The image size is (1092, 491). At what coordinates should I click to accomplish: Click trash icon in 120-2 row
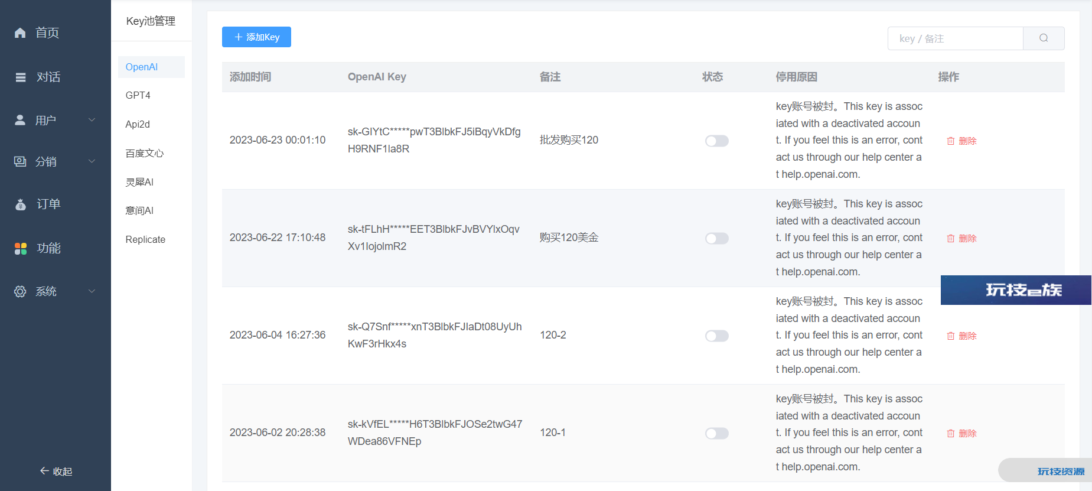coord(951,336)
